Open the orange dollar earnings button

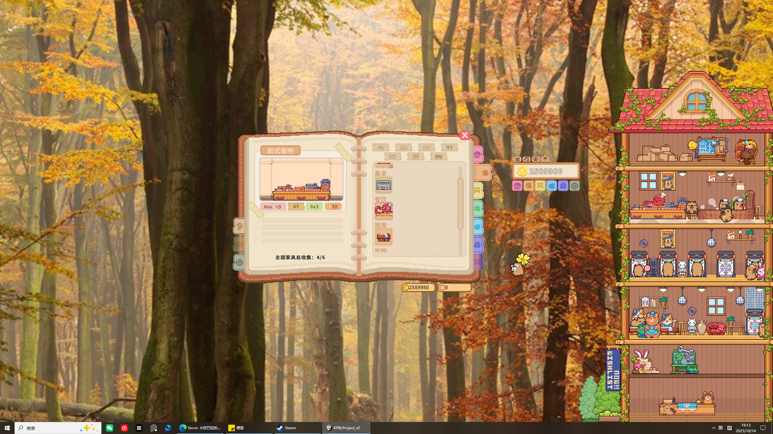point(528,186)
